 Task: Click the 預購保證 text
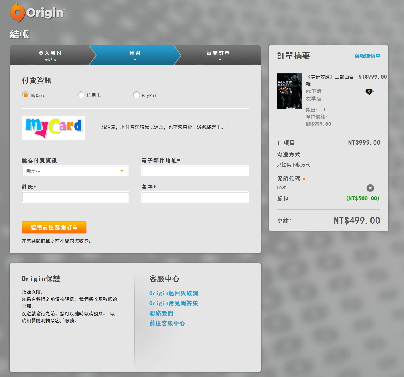point(32,292)
